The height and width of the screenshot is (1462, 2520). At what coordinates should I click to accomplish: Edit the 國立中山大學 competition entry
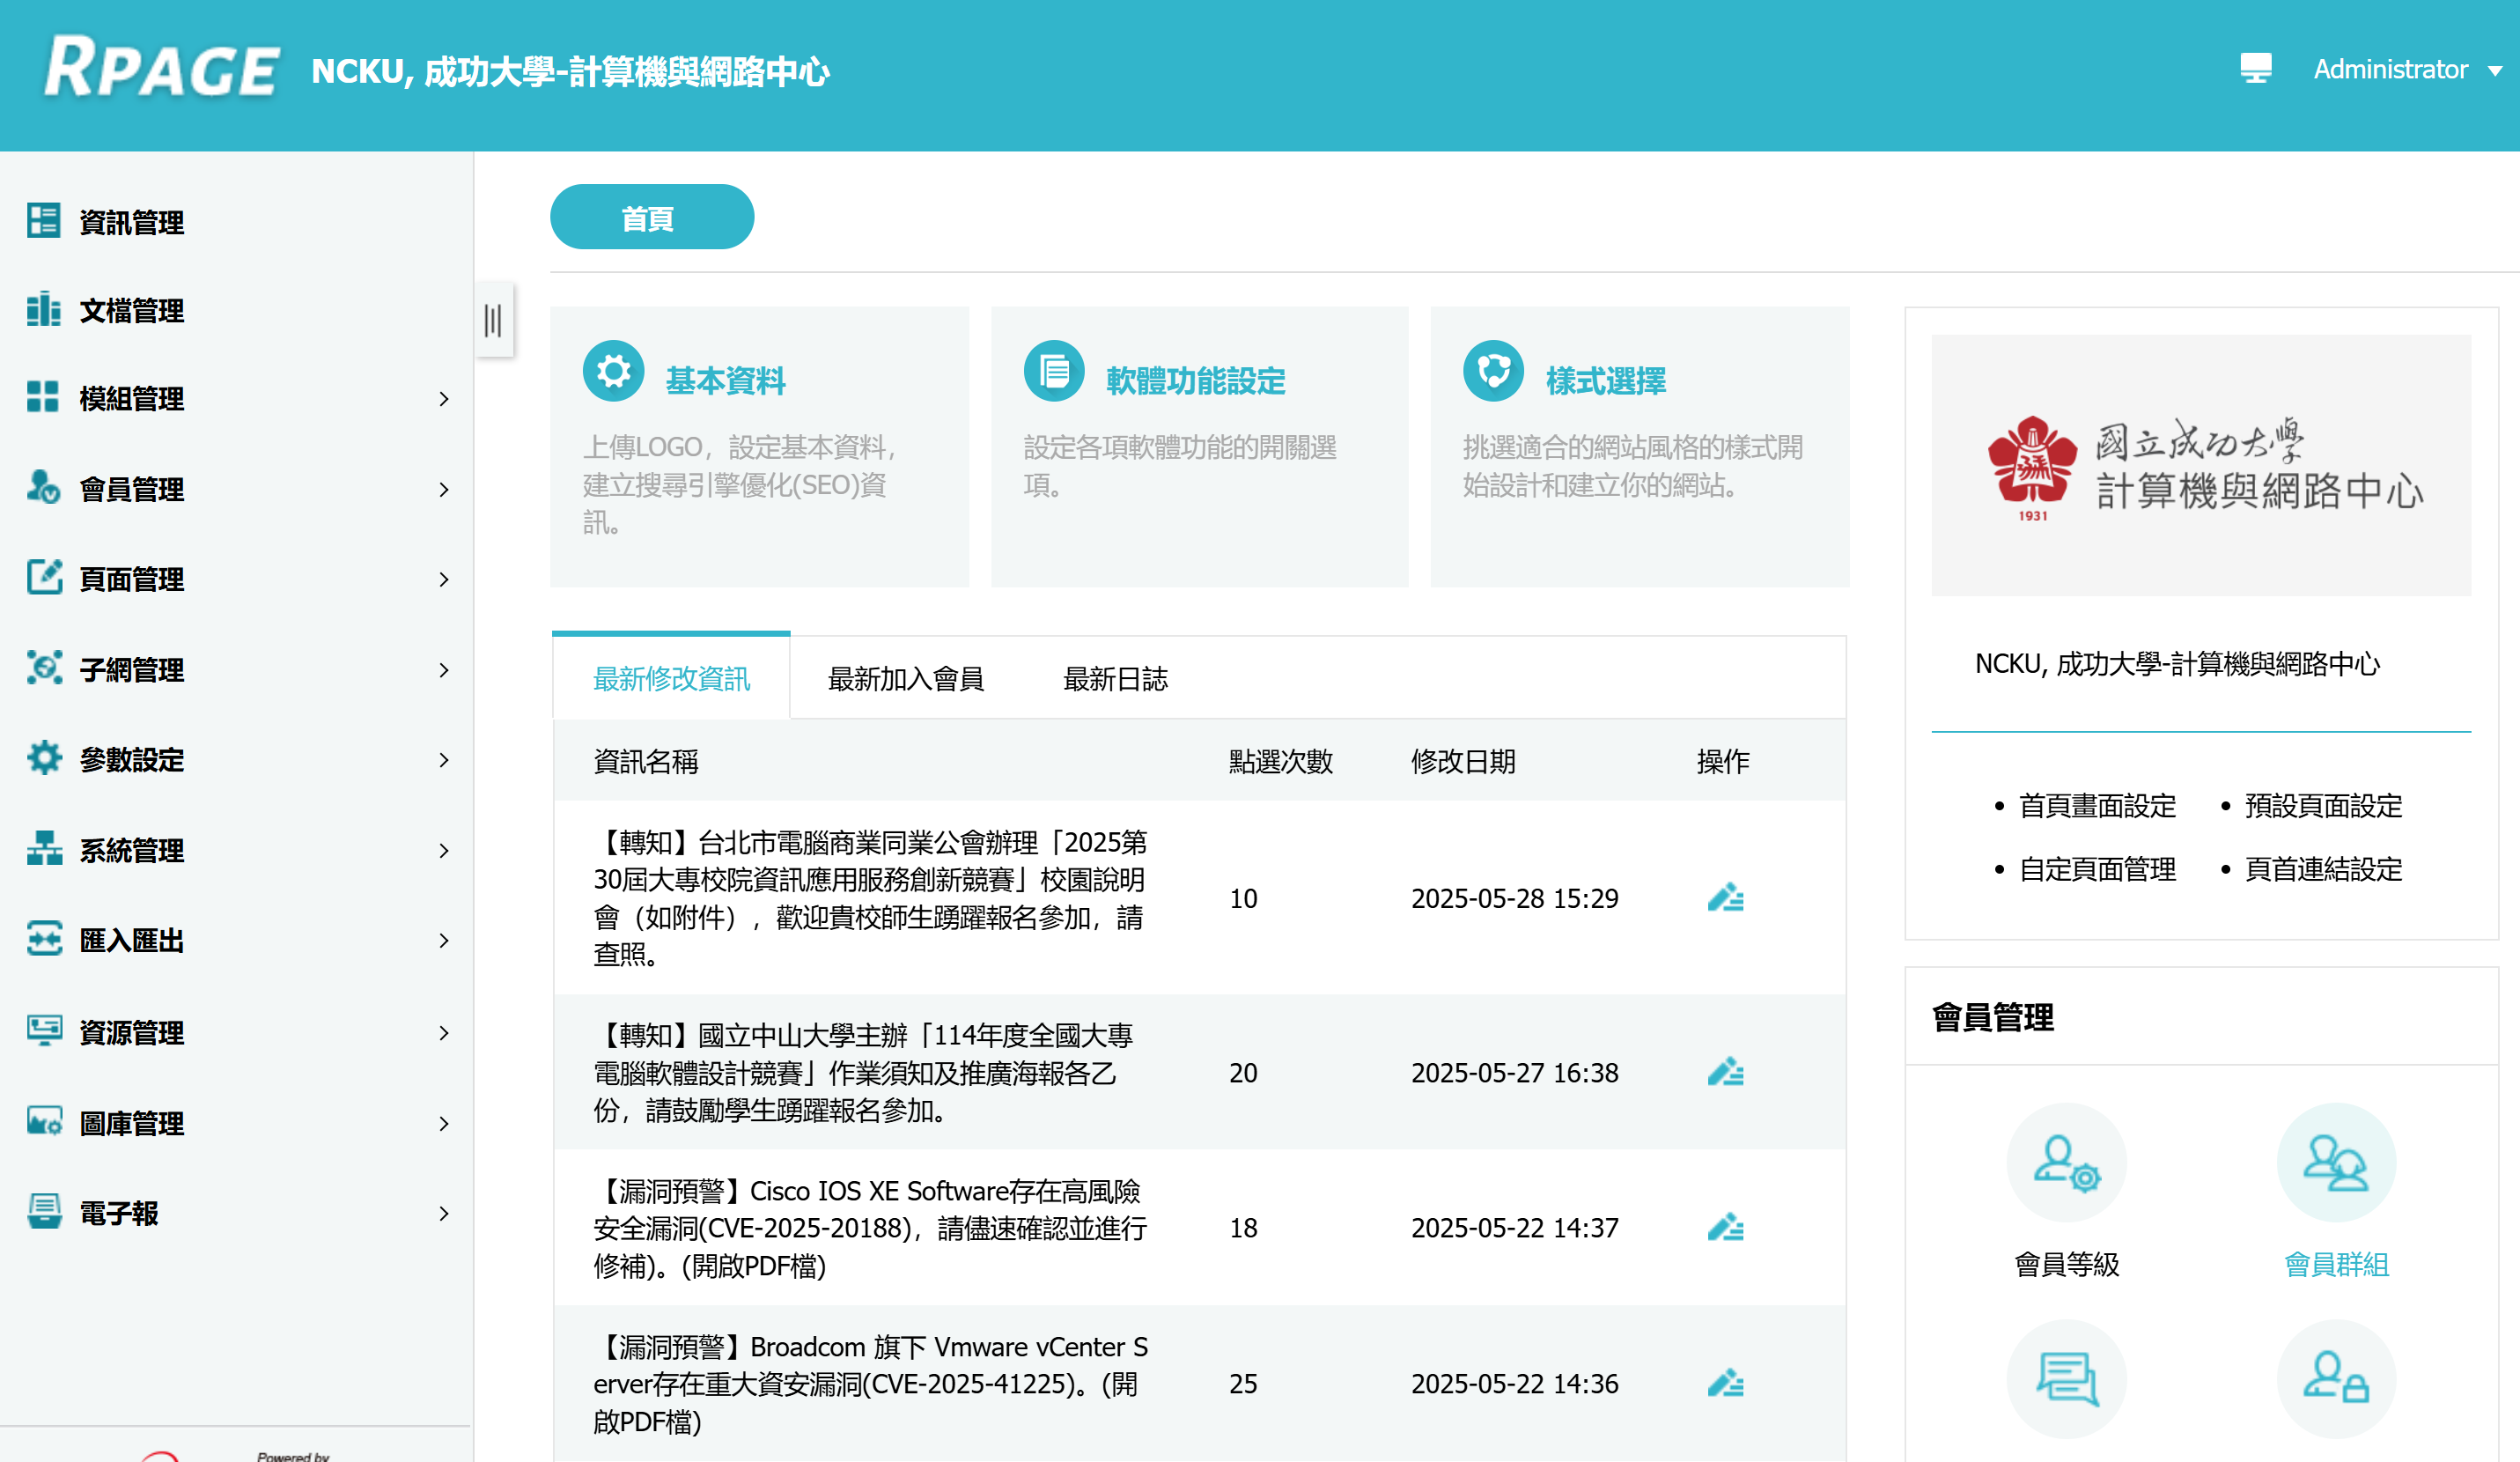point(1725,1072)
